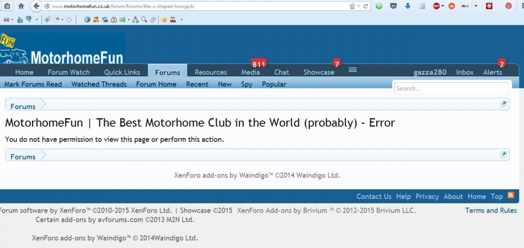This screenshot has height=248, width=524.
Task: Open Contact Us in footer
Action: (x=374, y=196)
